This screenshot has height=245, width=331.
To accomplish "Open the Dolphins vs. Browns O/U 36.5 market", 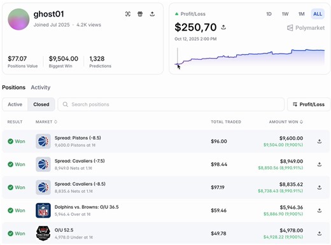I will (87, 207).
